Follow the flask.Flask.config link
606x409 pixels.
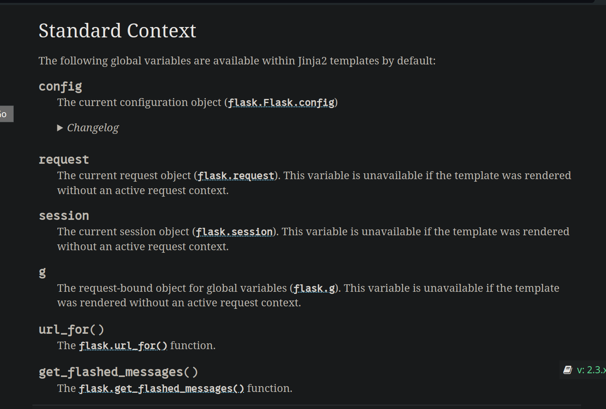[x=281, y=102]
